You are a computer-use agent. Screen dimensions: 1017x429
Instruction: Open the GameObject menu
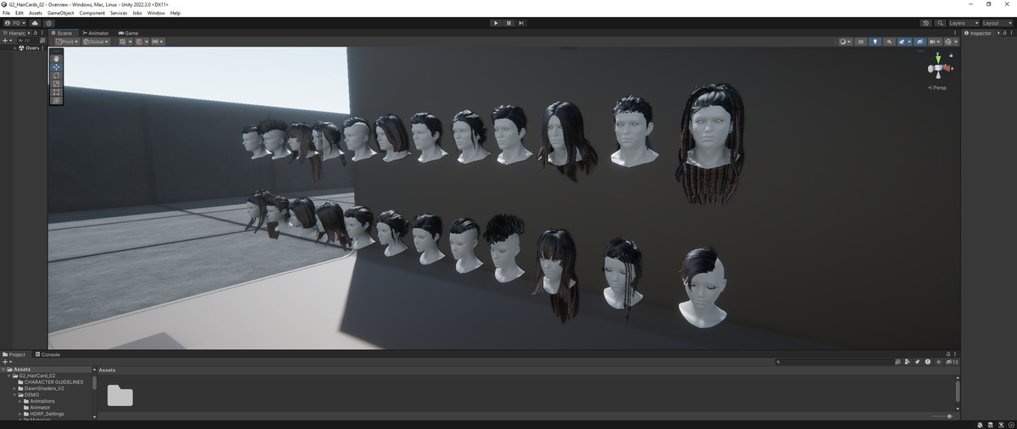60,13
